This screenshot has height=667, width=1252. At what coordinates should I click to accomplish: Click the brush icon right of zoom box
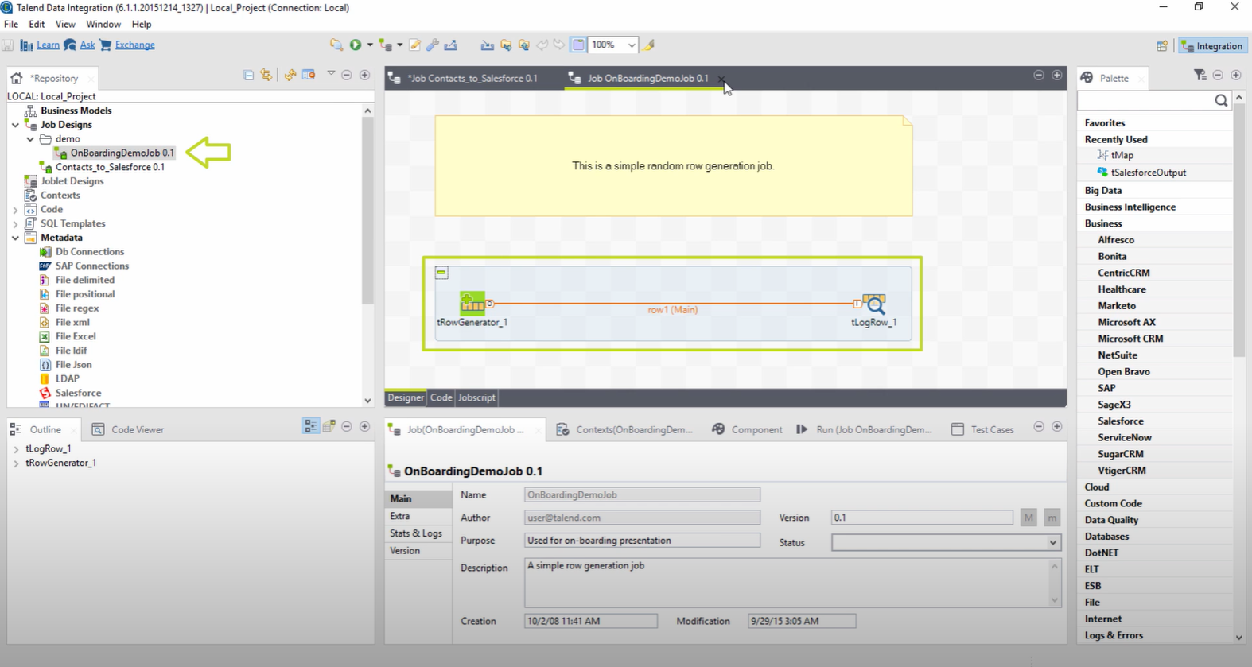click(650, 45)
